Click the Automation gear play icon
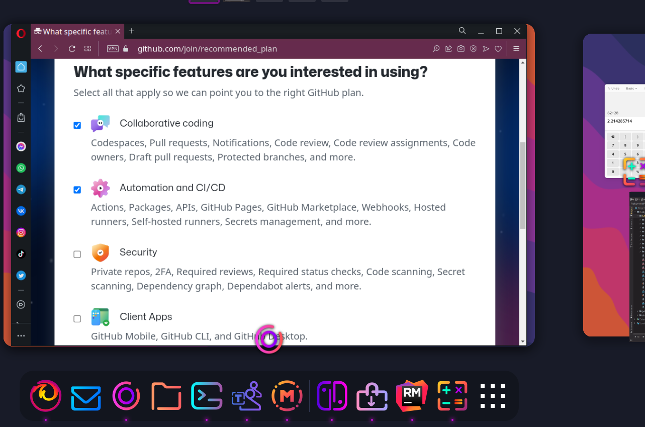 100,188
